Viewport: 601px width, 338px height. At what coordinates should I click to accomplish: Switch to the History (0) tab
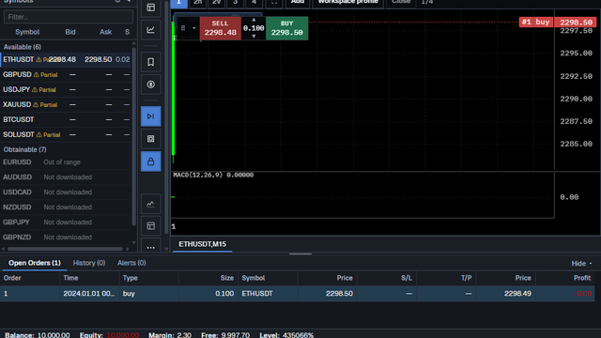pyautogui.click(x=89, y=263)
